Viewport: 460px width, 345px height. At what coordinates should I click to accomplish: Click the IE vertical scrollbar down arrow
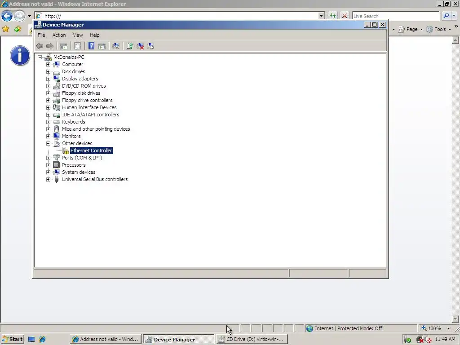456,319
